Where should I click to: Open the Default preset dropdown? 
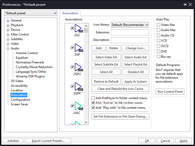31,13
